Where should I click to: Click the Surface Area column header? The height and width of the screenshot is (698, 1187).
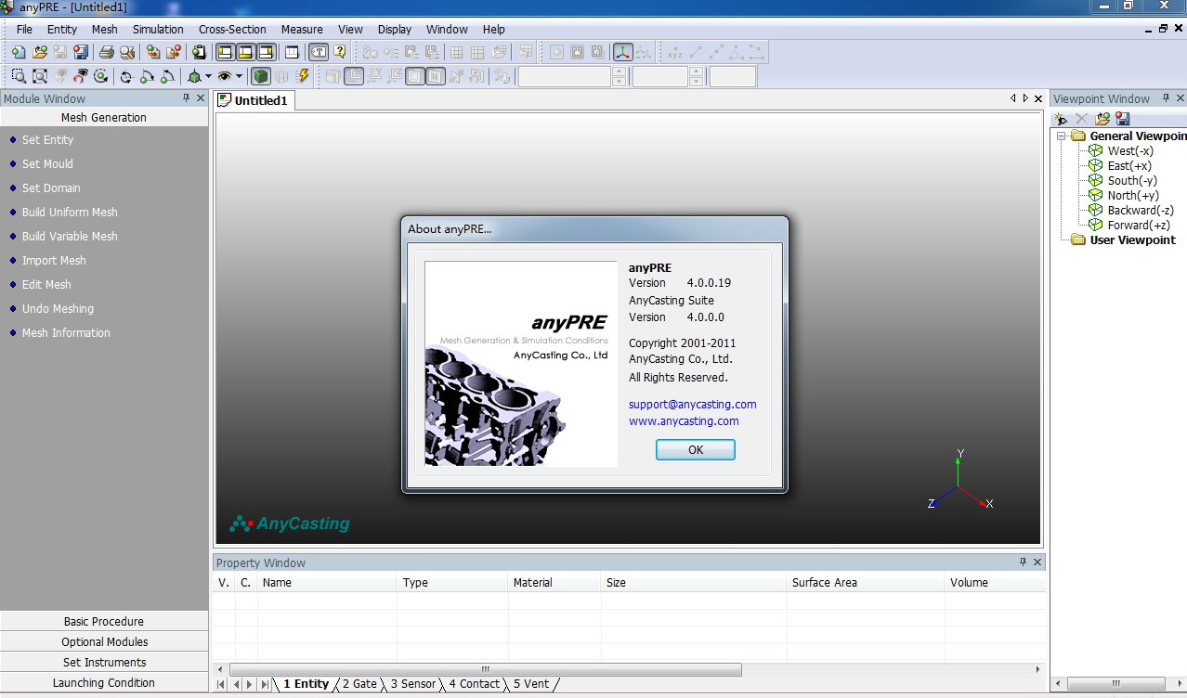click(x=865, y=583)
